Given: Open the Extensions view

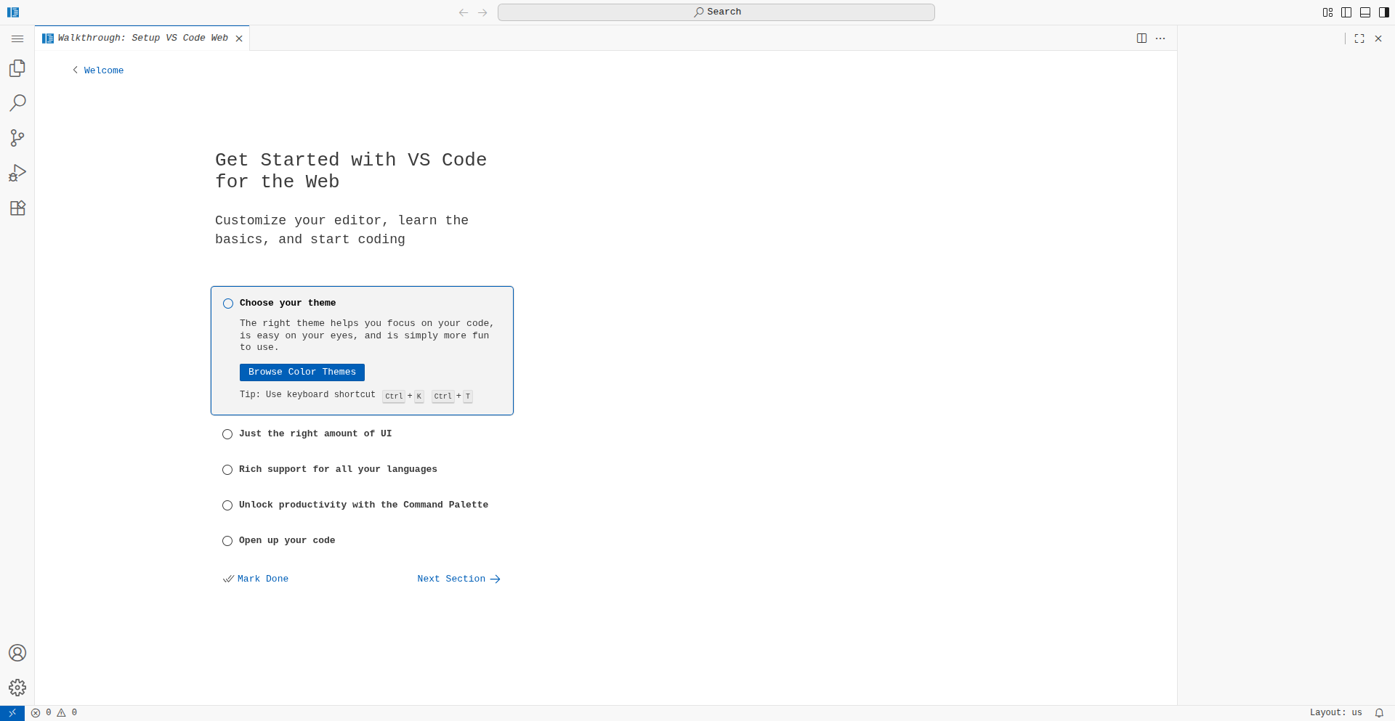Looking at the screenshot, I should tap(17, 208).
